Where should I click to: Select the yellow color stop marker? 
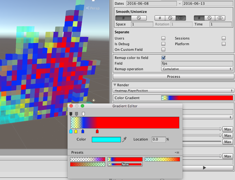(x=76, y=131)
